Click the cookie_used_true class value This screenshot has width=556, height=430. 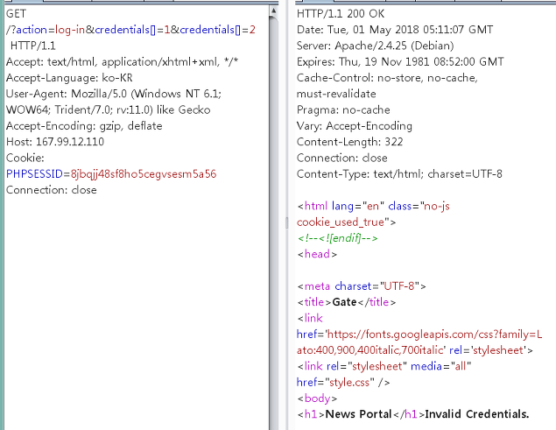[x=341, y=222]
